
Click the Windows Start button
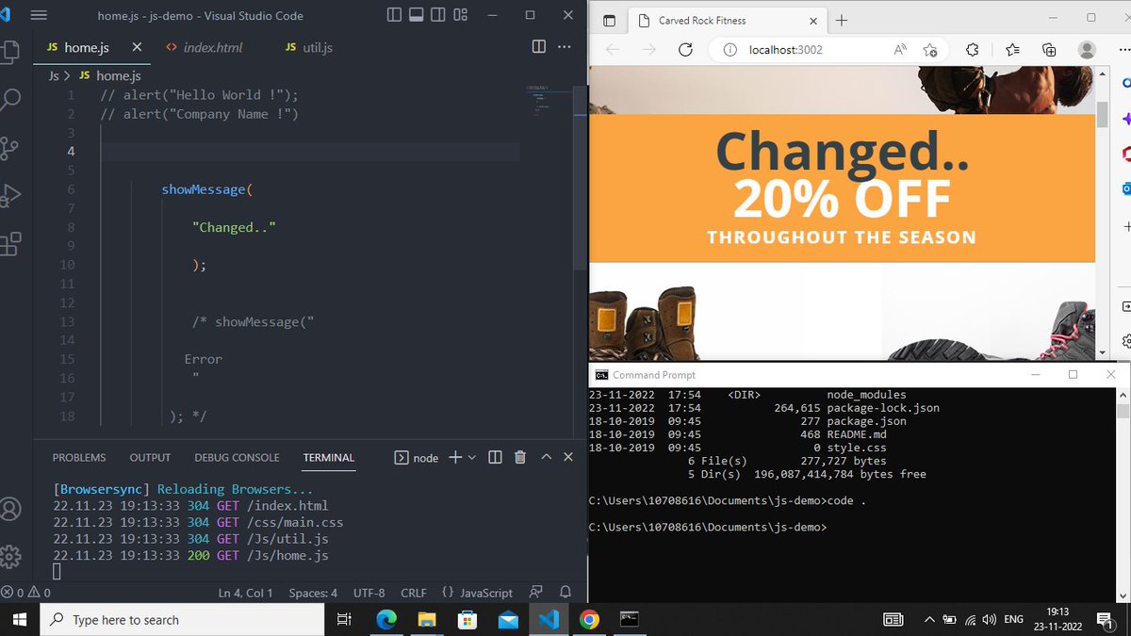[x=19, y=619]
